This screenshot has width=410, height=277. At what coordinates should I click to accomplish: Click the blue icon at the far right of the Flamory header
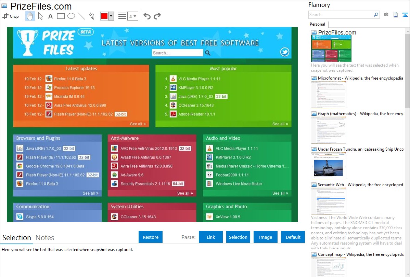[x=405, y=15]
